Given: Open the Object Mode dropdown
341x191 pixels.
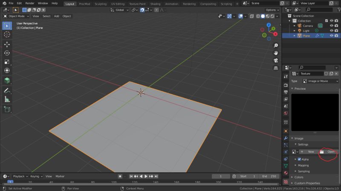Looking at the screenshot, I should coord(16,16).
